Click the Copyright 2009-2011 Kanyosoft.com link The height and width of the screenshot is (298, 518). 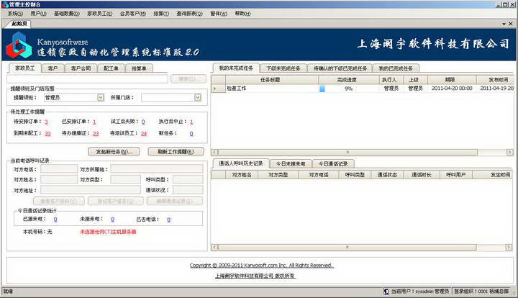262,266
